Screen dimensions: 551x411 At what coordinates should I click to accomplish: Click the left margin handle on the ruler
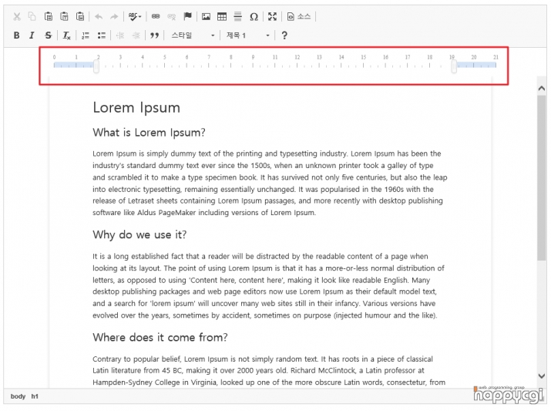tap(96, 66)
